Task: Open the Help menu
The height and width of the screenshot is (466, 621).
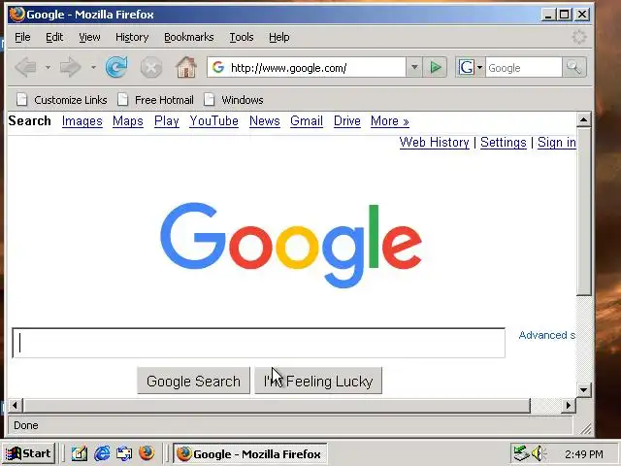Action: [279, 37]
